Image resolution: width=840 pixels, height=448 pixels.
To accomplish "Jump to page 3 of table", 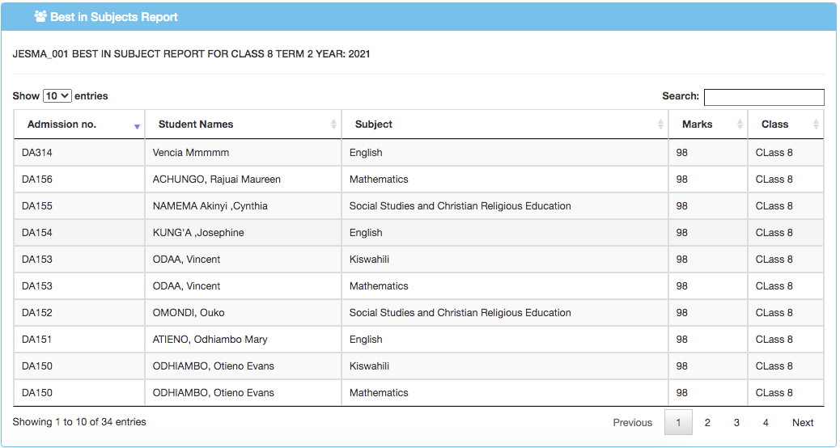I will pos(736,422).
